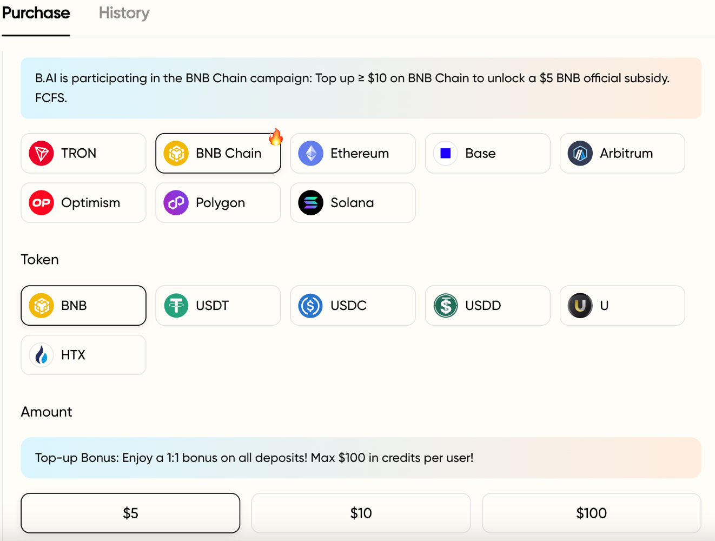Click the Polygon purple logo icon

tap(176, 202)
